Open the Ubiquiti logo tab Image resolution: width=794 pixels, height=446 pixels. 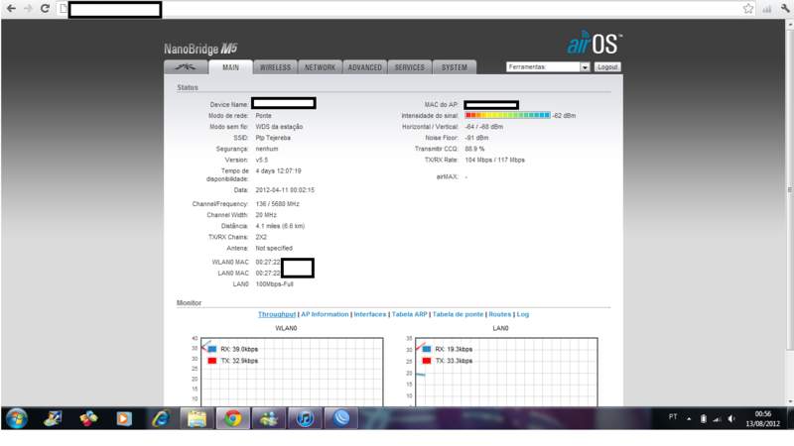(186, 67)
